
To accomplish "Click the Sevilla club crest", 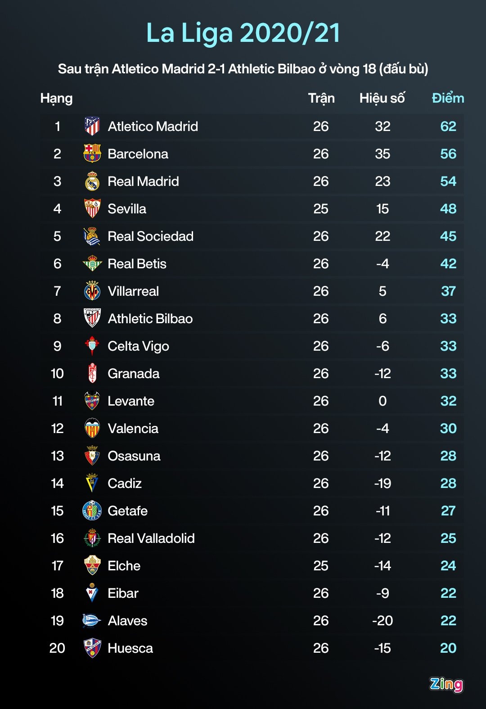I will point(92,209).
